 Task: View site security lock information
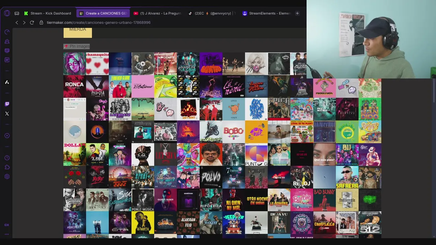click(x=41, y=22)
